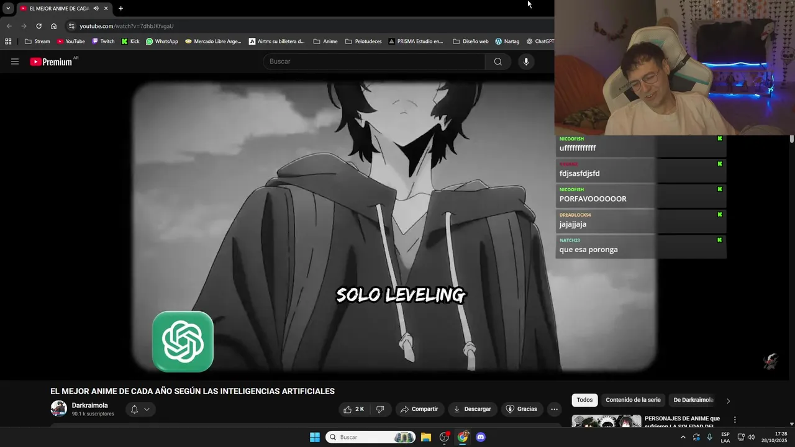Click the address bar URL
The height and width of the screenshot is (447, 795).
(127, 26)
